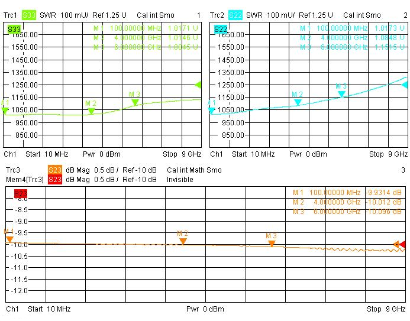Click the green reference level triangle

click(x=198, y=85)
